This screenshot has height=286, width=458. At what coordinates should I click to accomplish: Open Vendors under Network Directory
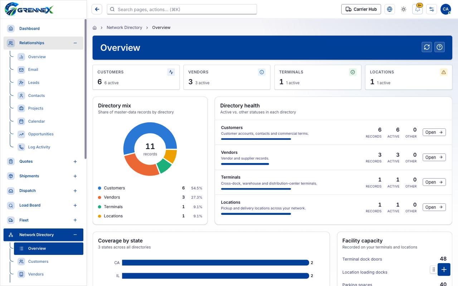(48, 274)
